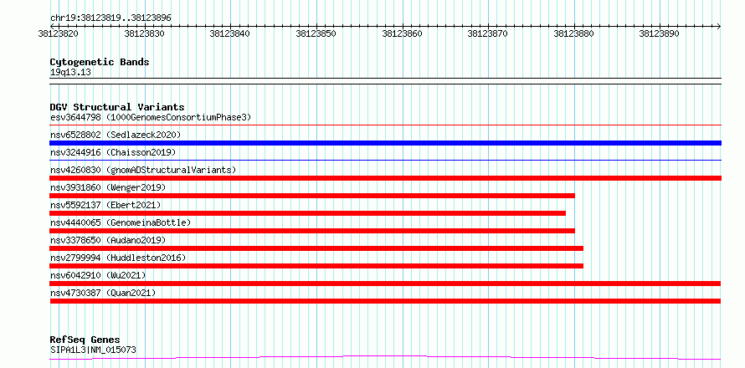The height and width of the screenshot is (368, 745).
Task: Click red bar of nsv2799994 Huddleston2016
Action: pos(316,266)
